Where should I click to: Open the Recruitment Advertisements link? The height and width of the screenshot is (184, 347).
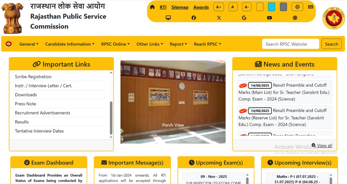43,113
